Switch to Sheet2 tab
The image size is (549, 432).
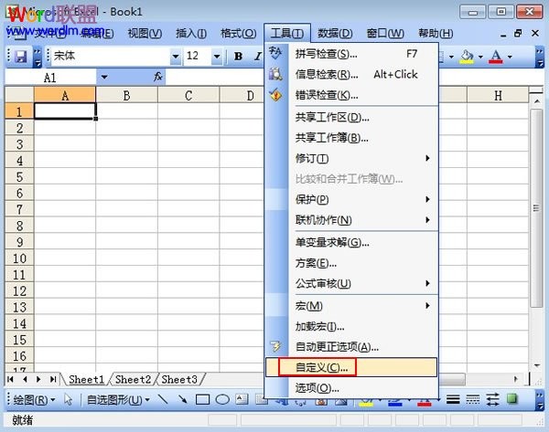pyautogui.click(x=133, y=380)
